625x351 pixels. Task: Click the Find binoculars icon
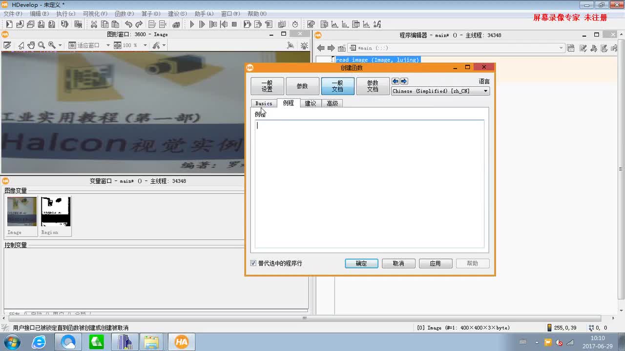click(x=176, y=24)
